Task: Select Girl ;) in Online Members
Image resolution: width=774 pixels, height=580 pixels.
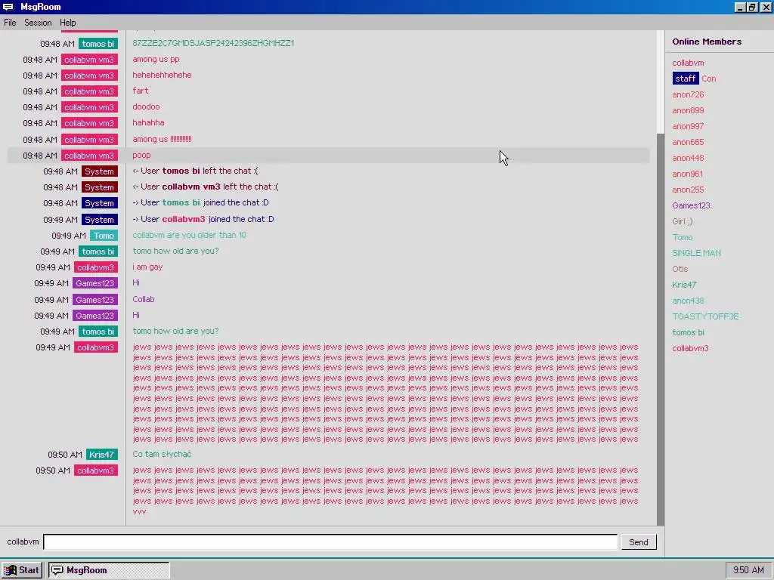Action: (683, 221)
